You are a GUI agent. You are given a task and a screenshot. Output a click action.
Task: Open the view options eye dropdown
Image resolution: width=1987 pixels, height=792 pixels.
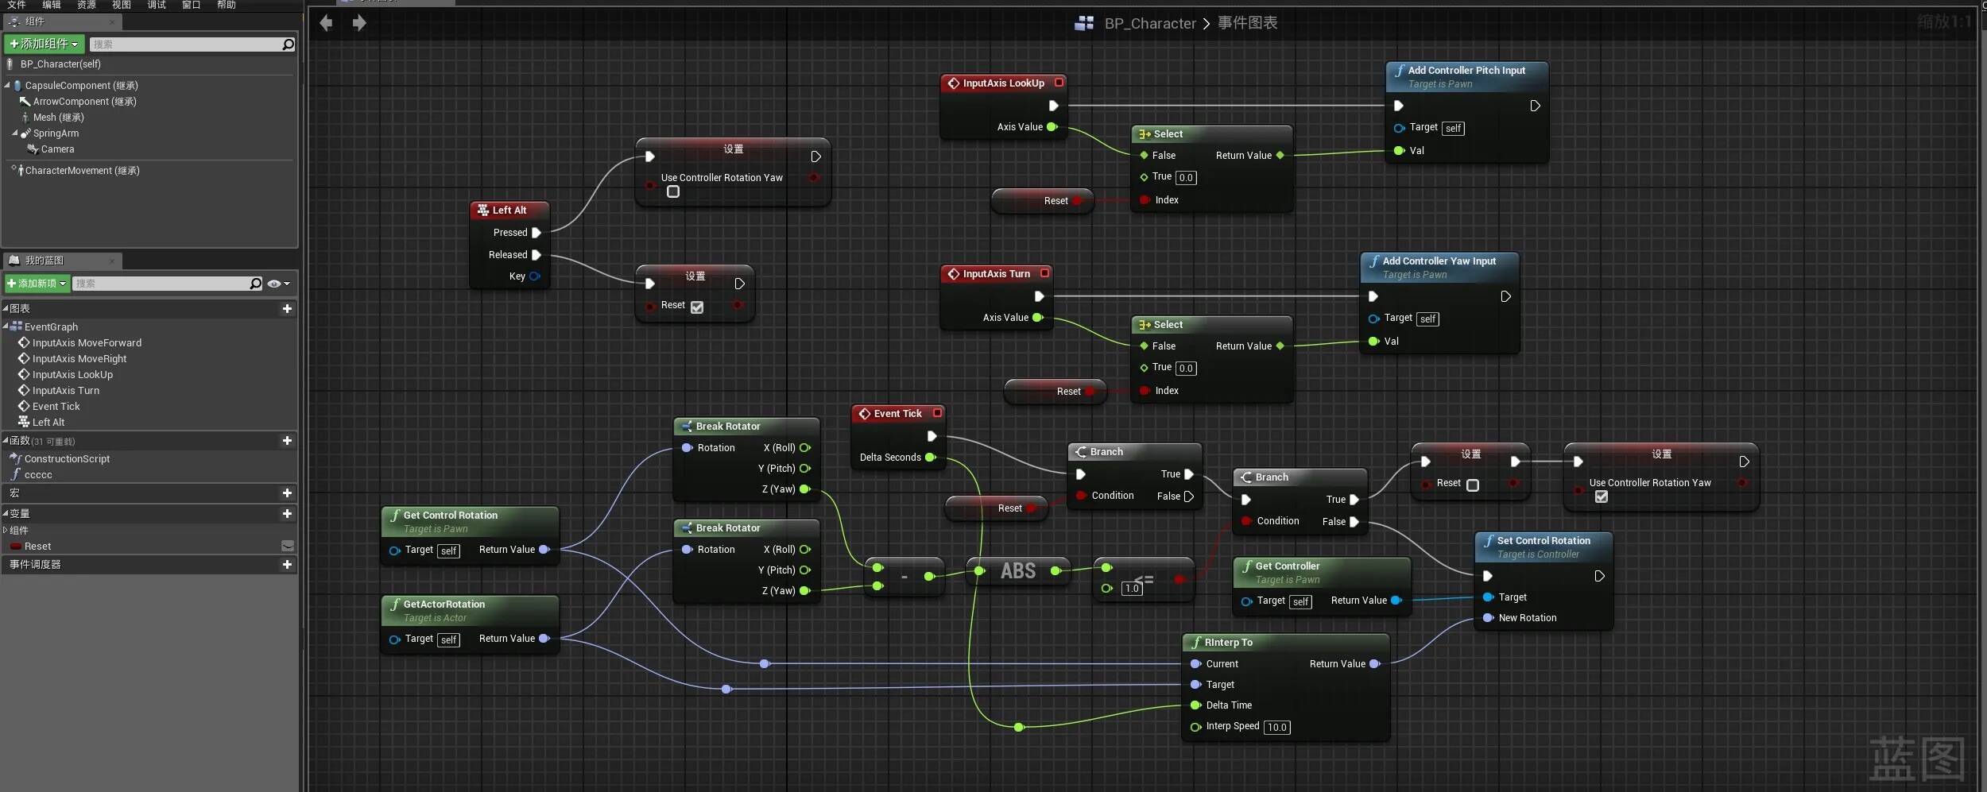tap(278, 284)
